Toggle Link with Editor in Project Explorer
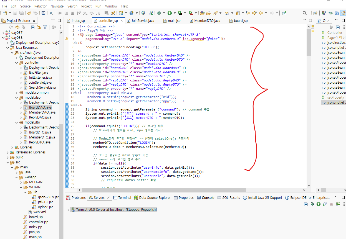Image resolution: width=346 pixels, height=239 pixels. coord(39,27)
